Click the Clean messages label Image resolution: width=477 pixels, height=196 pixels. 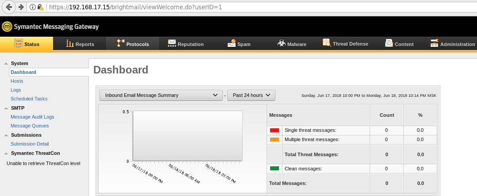pyautogui.click(x=303, y=169)
